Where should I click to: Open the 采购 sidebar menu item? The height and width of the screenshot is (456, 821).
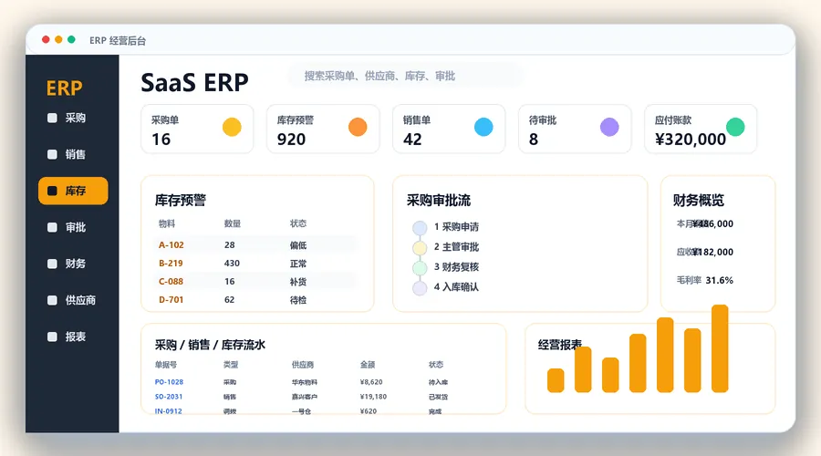[x=73, y=118]
